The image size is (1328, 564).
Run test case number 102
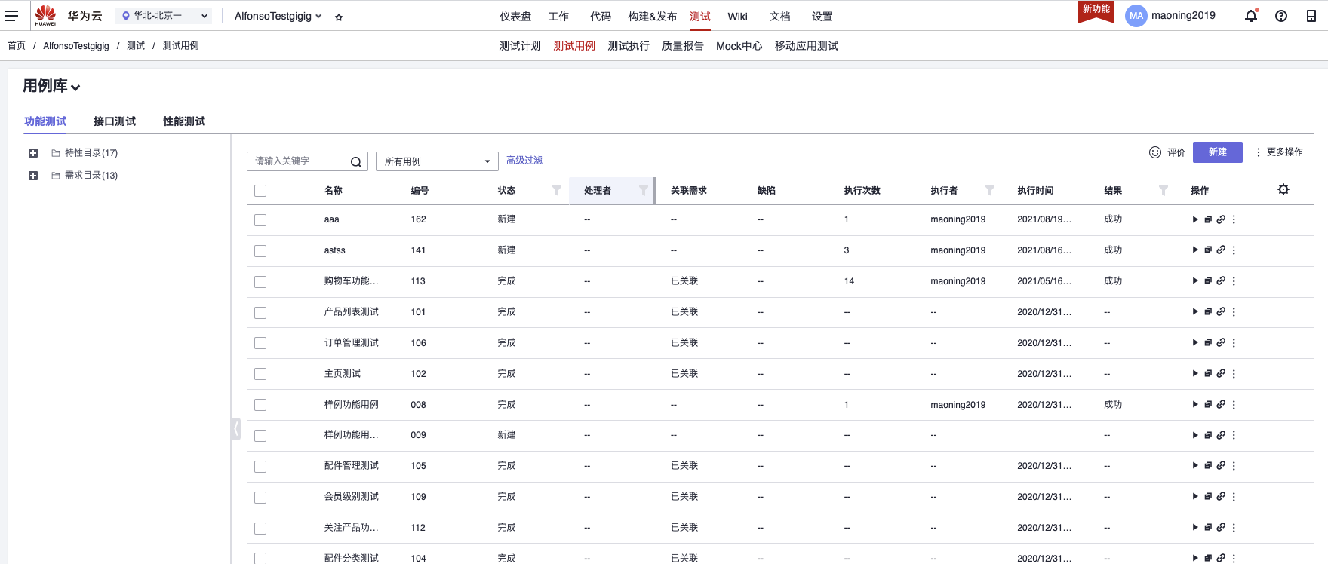(x=1195, y=373)
